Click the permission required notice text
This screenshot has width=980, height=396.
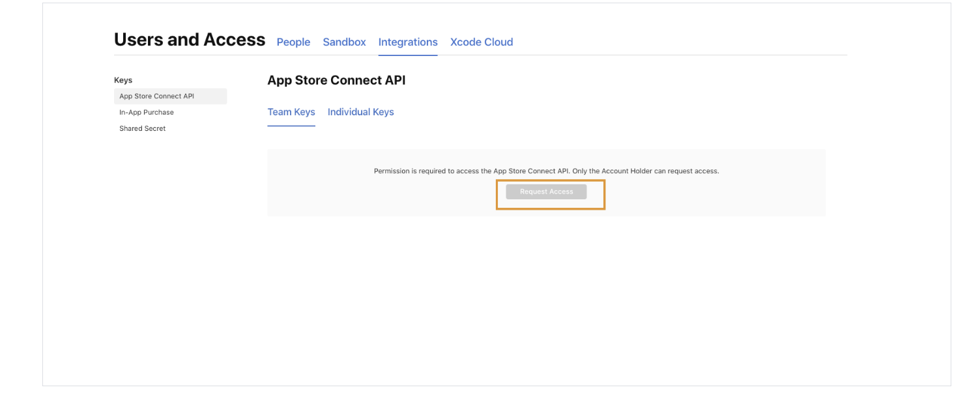(546, 171)
